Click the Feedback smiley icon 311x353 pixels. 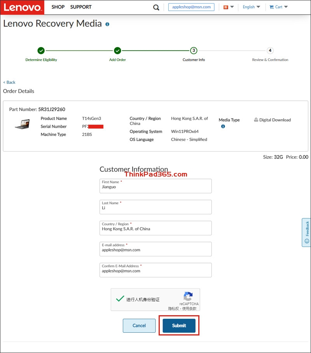pos(307,241)
